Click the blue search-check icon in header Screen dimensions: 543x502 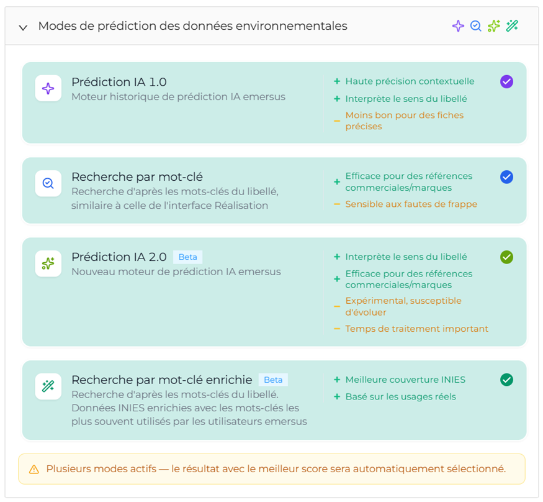coord(476,26)
